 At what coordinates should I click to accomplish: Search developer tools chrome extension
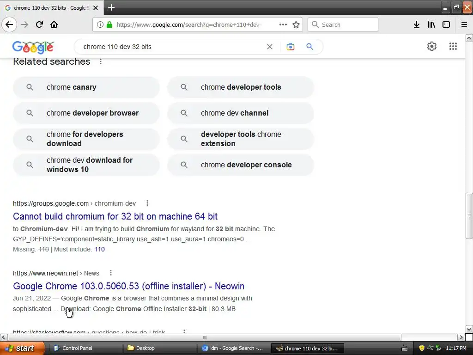(x=241, y=139)
